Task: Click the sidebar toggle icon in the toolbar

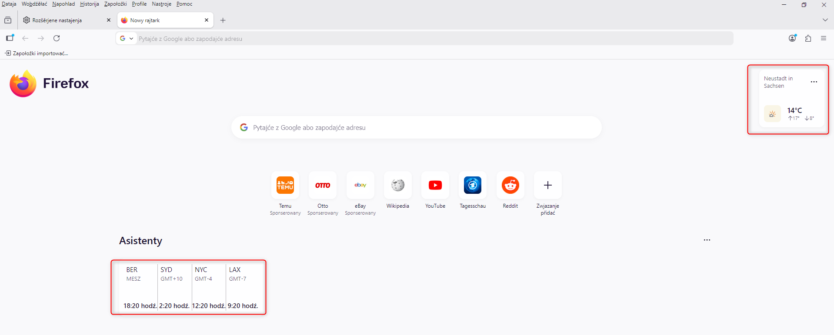Action: coord(10,38)
